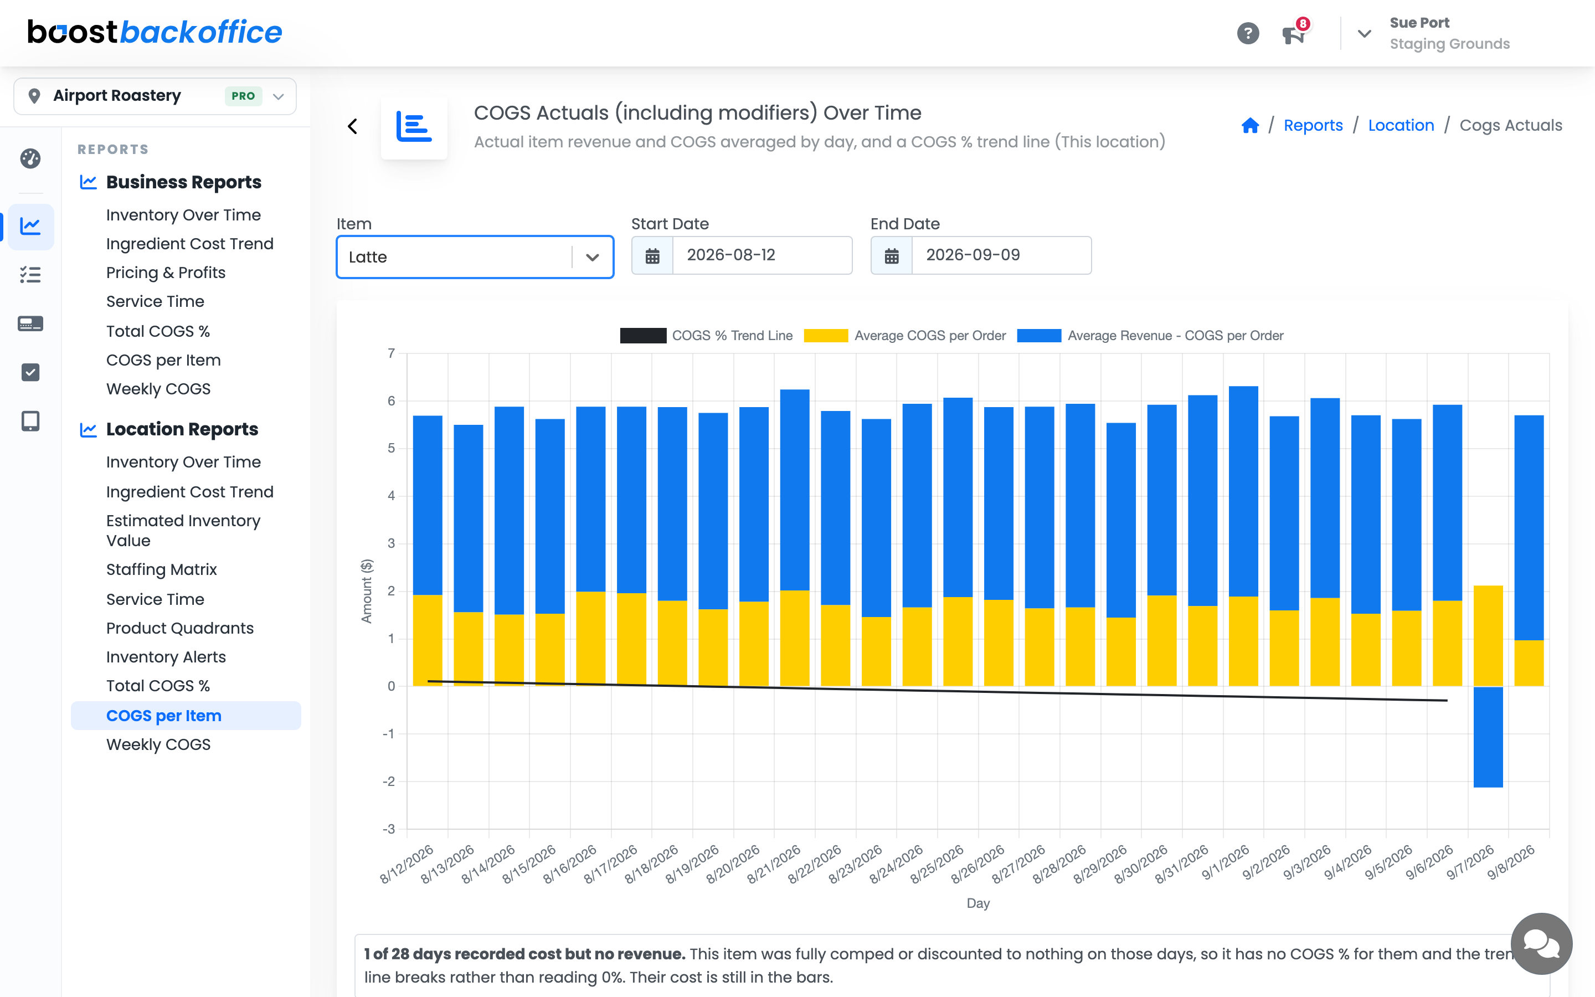Open the chat support bubble

(x=1541, y=944)
